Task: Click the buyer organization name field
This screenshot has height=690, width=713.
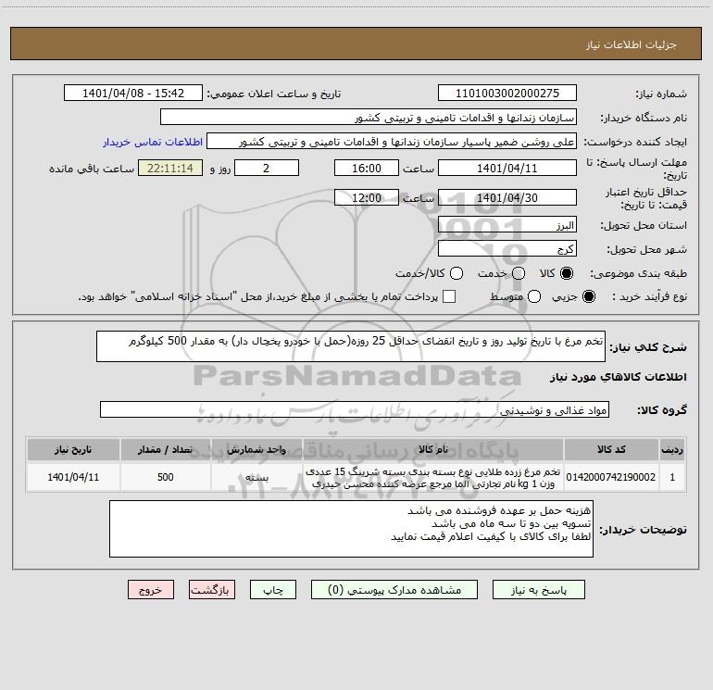Action: 369,118
